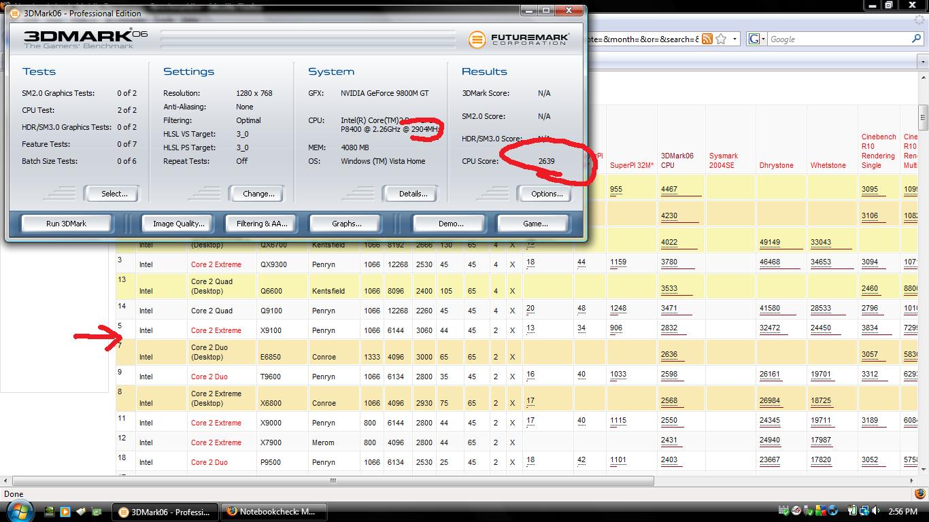Viewport: 929px width, 522px height.
Task: Open the Core 2 Duo T9600 link
Action: click(209, 377)
